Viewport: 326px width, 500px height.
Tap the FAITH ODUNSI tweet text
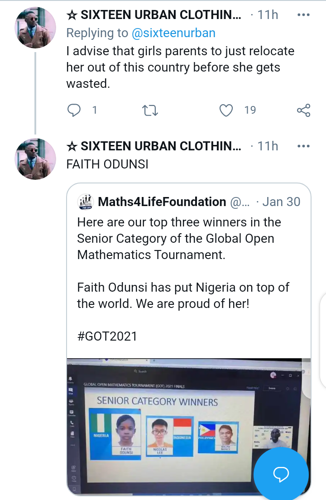pyautogui.click(x=107, y=164)
